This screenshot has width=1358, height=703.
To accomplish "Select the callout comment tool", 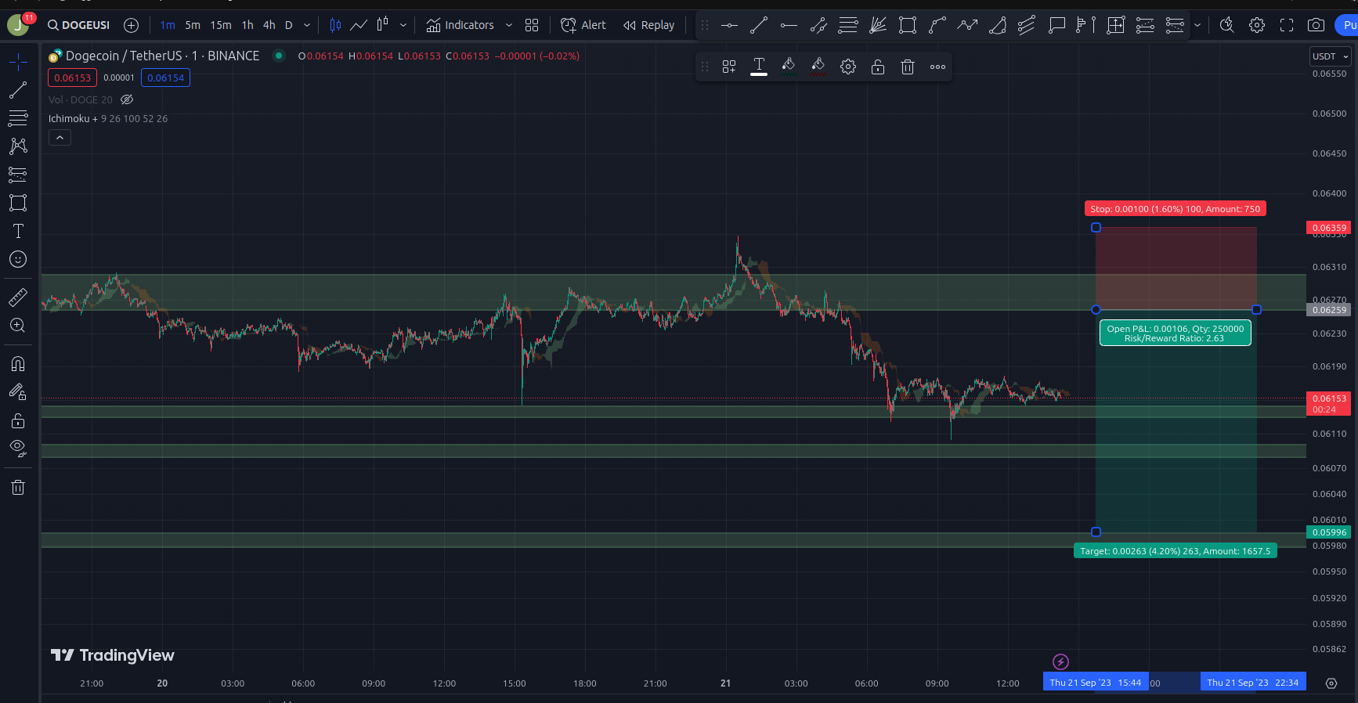I will click(x=1057, y=25).
